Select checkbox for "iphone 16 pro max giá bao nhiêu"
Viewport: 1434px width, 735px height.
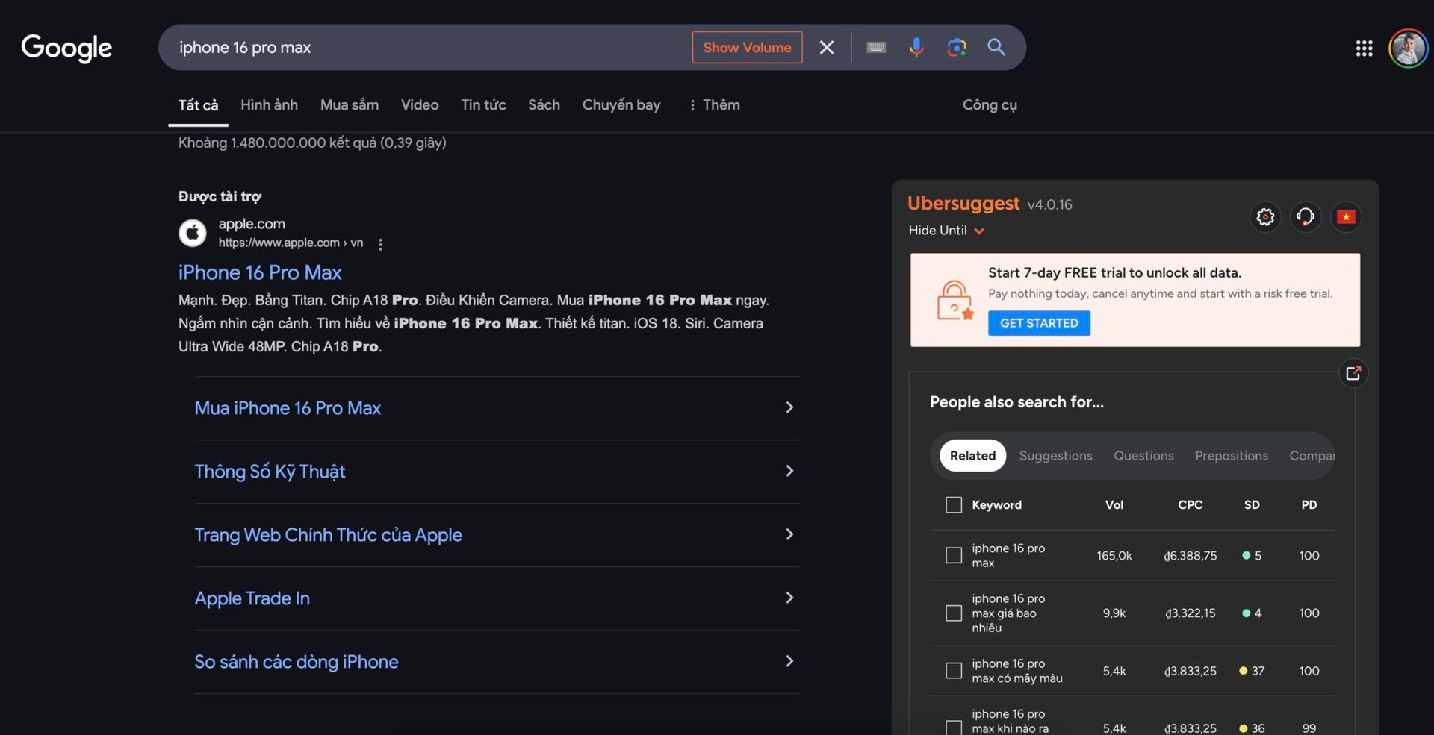pos(954,613)
